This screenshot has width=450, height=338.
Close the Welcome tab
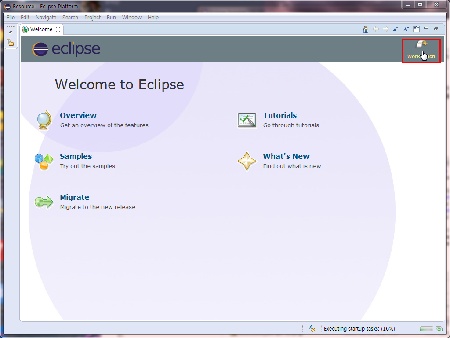coord(58,29)
